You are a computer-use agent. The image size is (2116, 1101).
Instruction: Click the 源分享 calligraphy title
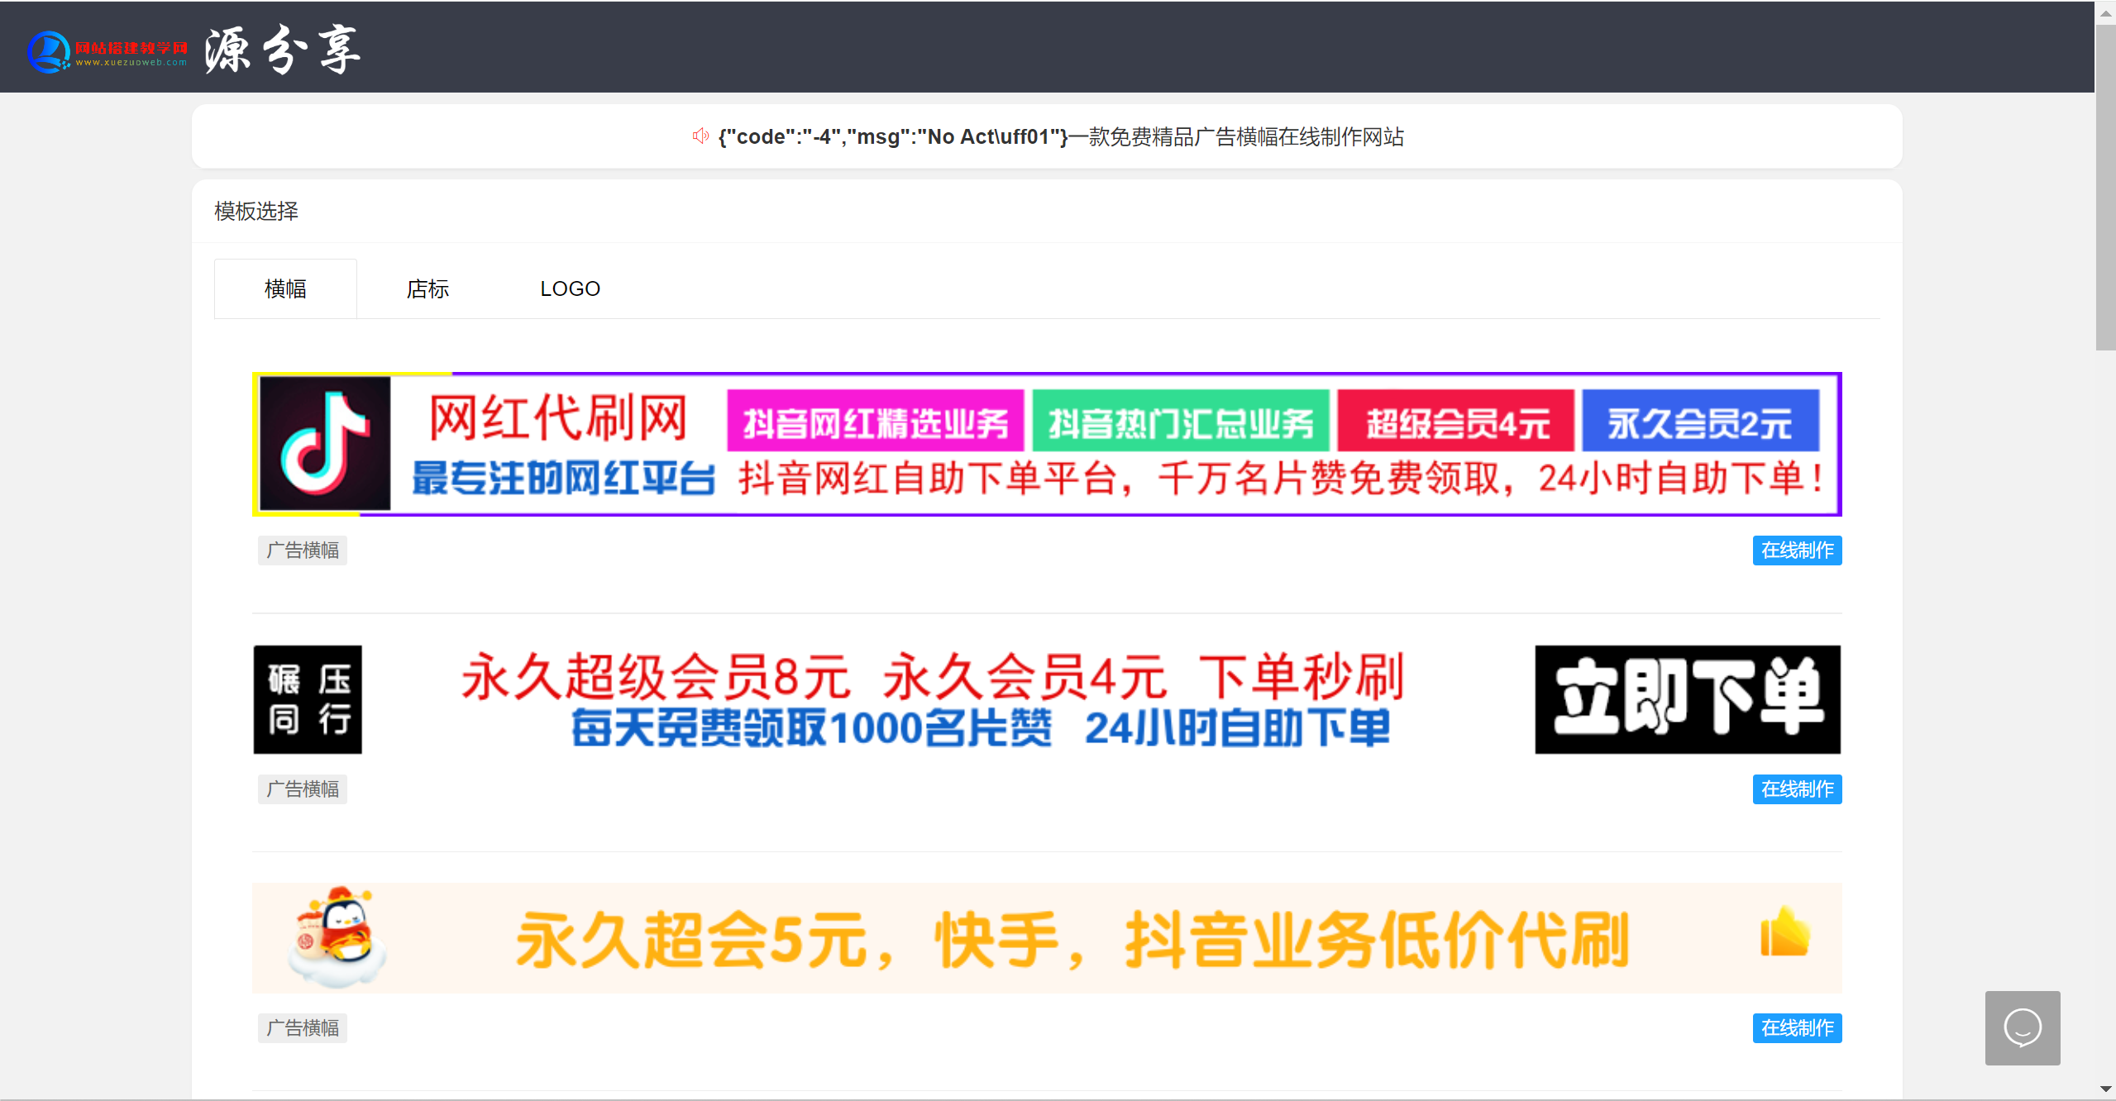[x=282, y=50]
